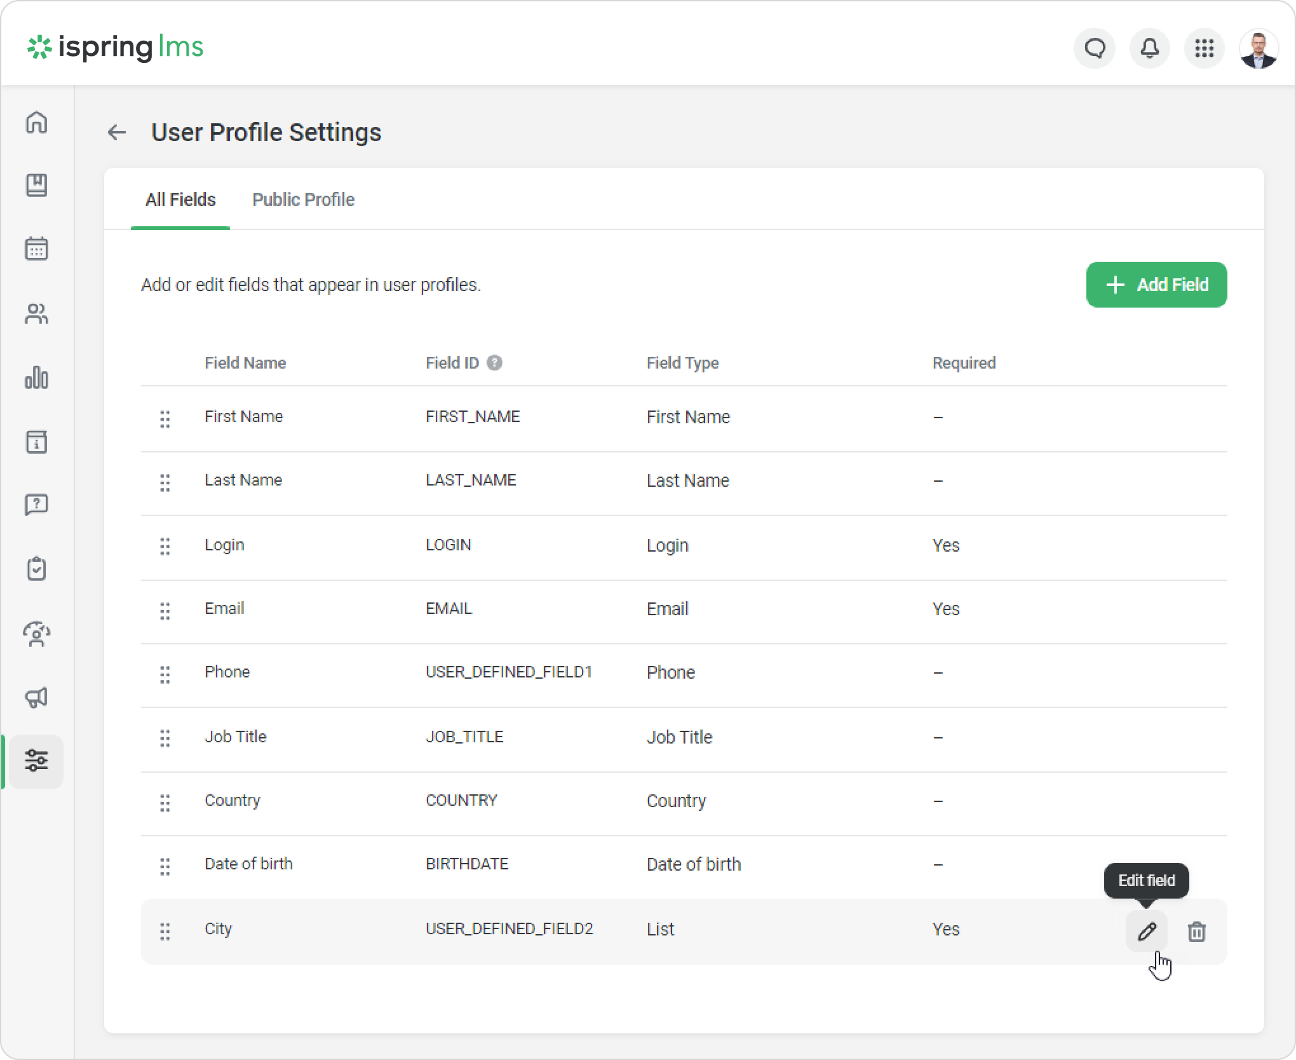Select the All Fields tab

[180, 200]
